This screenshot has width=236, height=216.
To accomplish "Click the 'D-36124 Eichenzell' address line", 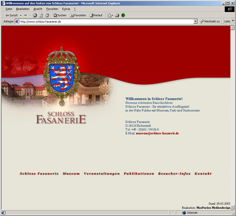I will point(138,126).
